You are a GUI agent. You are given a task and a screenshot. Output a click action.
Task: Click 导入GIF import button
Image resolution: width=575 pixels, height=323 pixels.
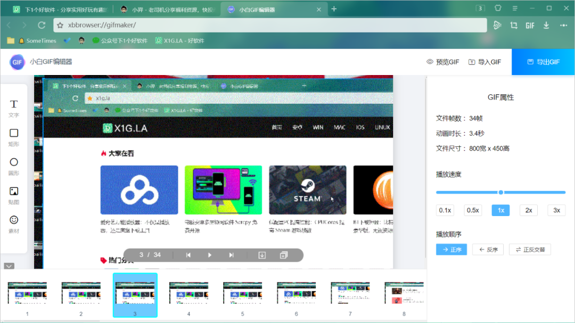pyautogui.click(x=484, y=62)
